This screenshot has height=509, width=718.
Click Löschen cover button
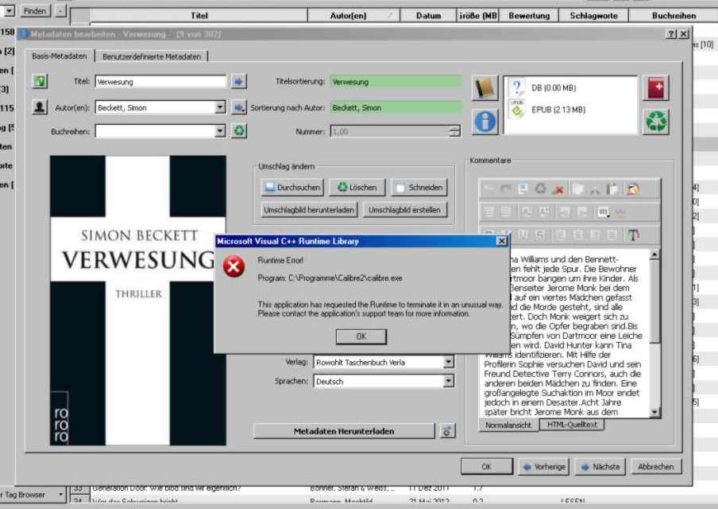[x=357, y=187]
